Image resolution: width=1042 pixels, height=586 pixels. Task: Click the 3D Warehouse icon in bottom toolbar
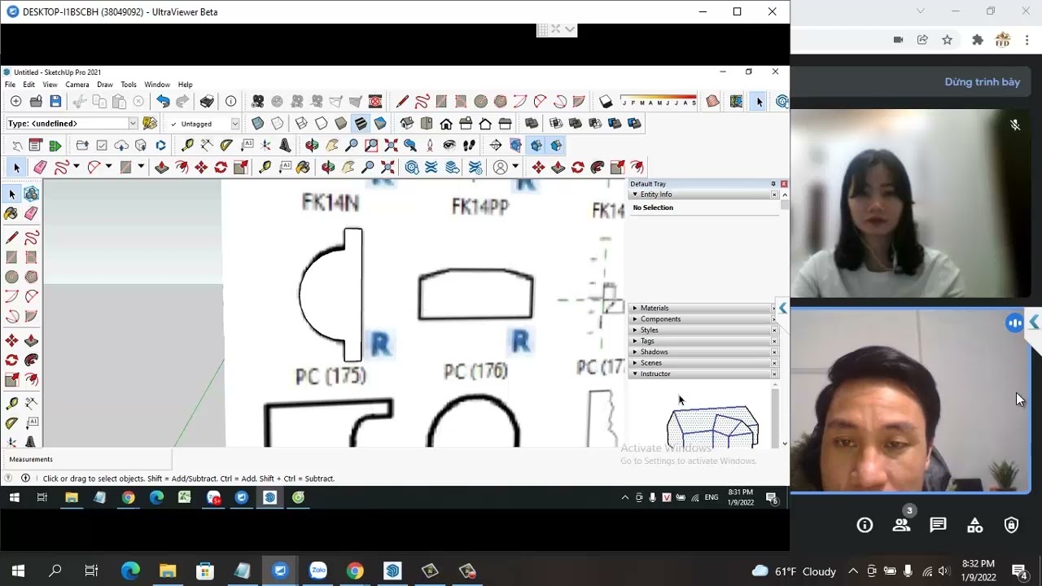coord(412,168)
